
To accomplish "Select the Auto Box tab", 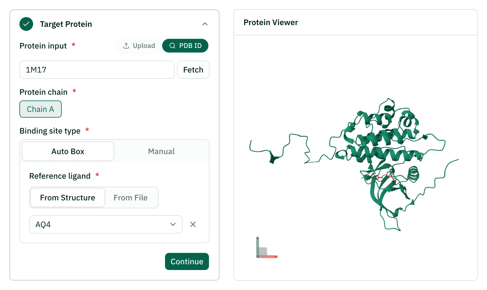I will (68, 151).
